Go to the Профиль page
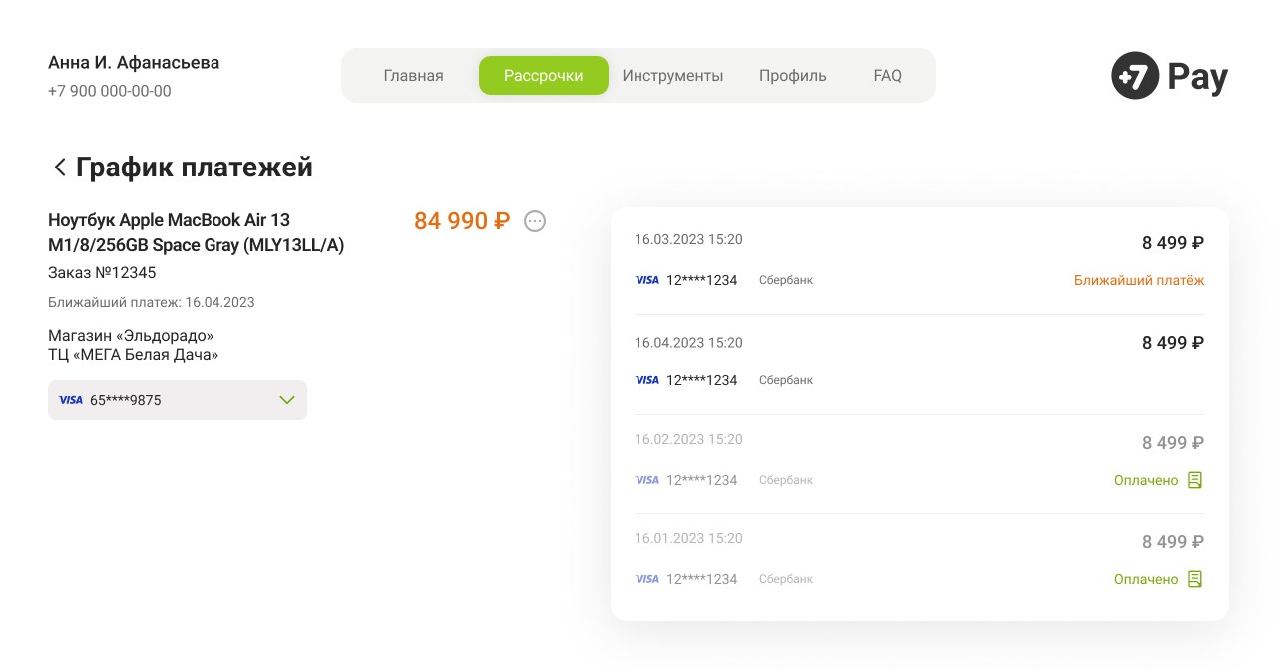 pos(792,75)
